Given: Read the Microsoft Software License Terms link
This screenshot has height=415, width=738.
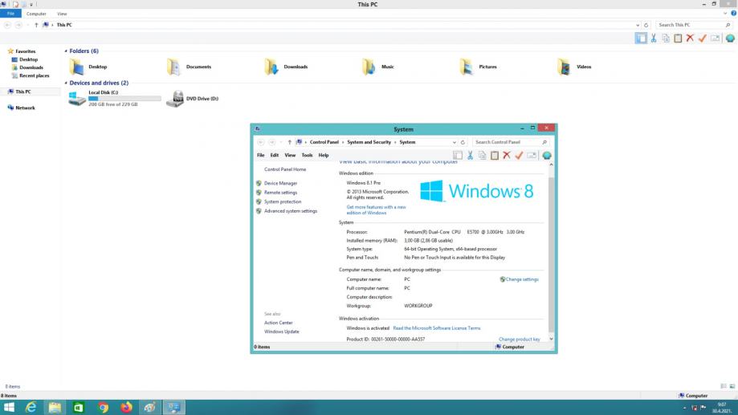Looking at the screenshot, I should [x=436, y=328].
